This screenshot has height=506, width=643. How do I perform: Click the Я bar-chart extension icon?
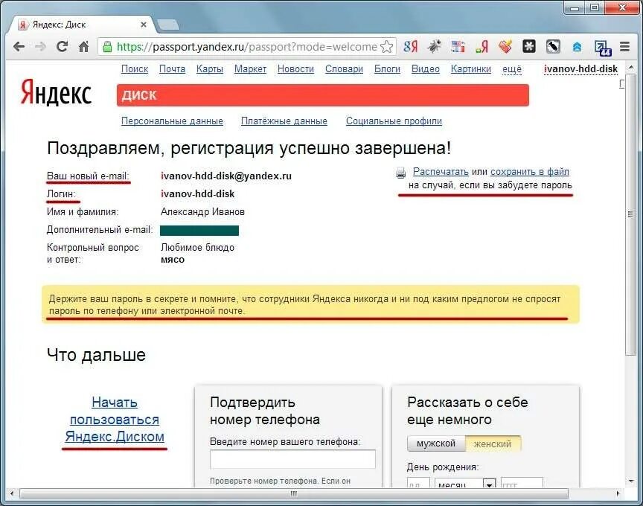482,47
